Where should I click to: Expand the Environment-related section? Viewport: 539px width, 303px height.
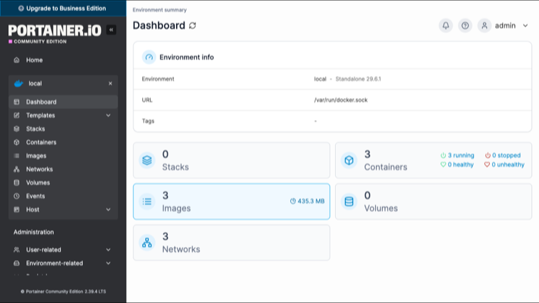click(64, 263)
